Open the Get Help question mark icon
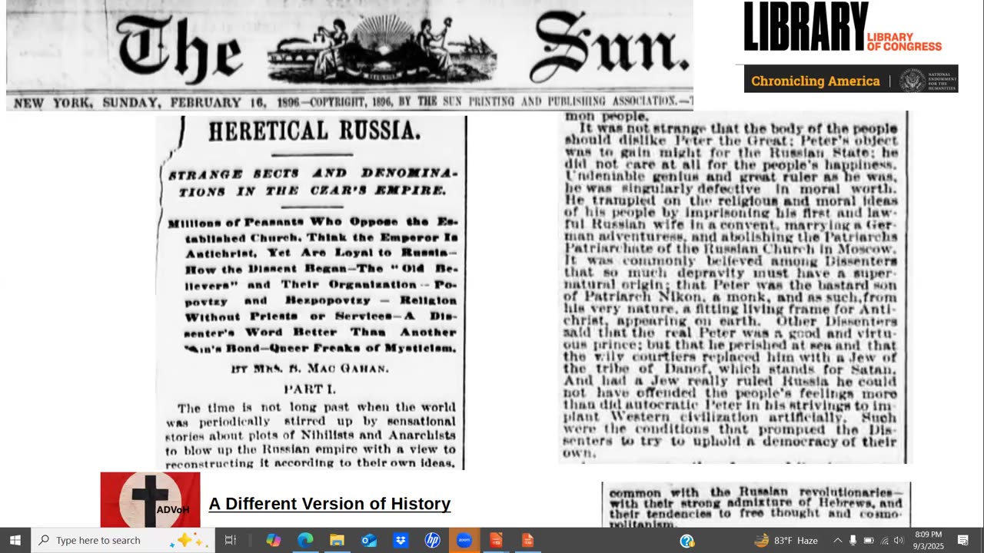The image size is (984, 553). [x=687, y=541]
